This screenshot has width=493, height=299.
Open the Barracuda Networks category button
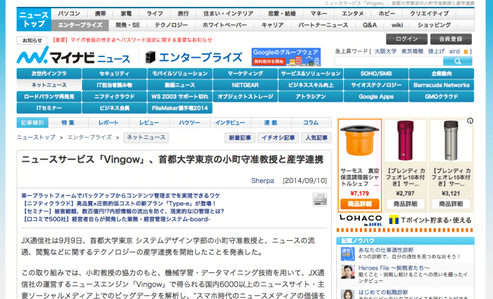pyautogui.click(x=441, y=85)
